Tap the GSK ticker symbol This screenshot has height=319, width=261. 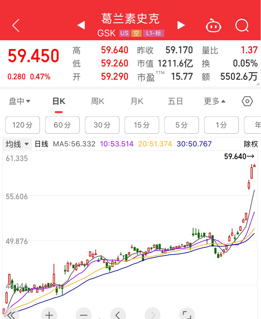pos(106,33)
